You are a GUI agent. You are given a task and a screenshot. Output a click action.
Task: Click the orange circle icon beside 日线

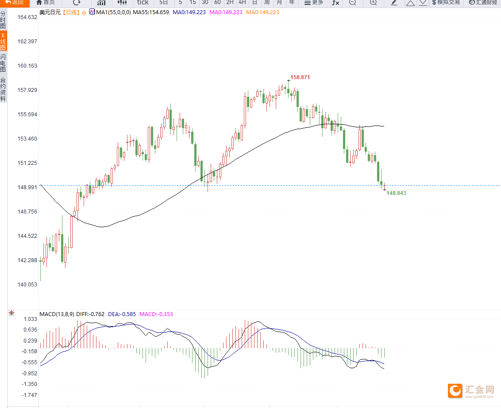coord(84,13)
